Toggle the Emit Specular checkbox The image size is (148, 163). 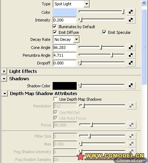[104, 32]
